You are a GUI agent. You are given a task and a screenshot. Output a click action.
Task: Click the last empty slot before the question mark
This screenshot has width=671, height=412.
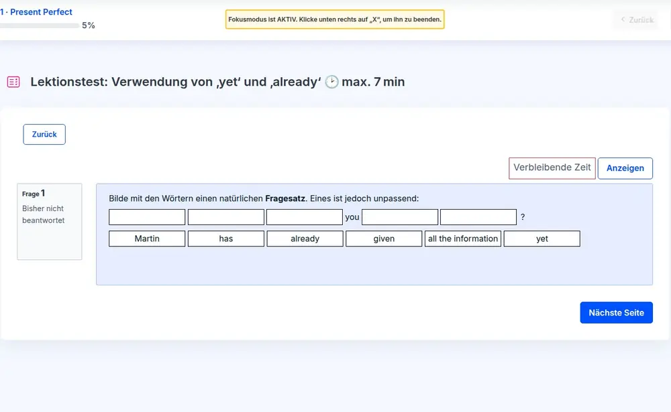478,217
